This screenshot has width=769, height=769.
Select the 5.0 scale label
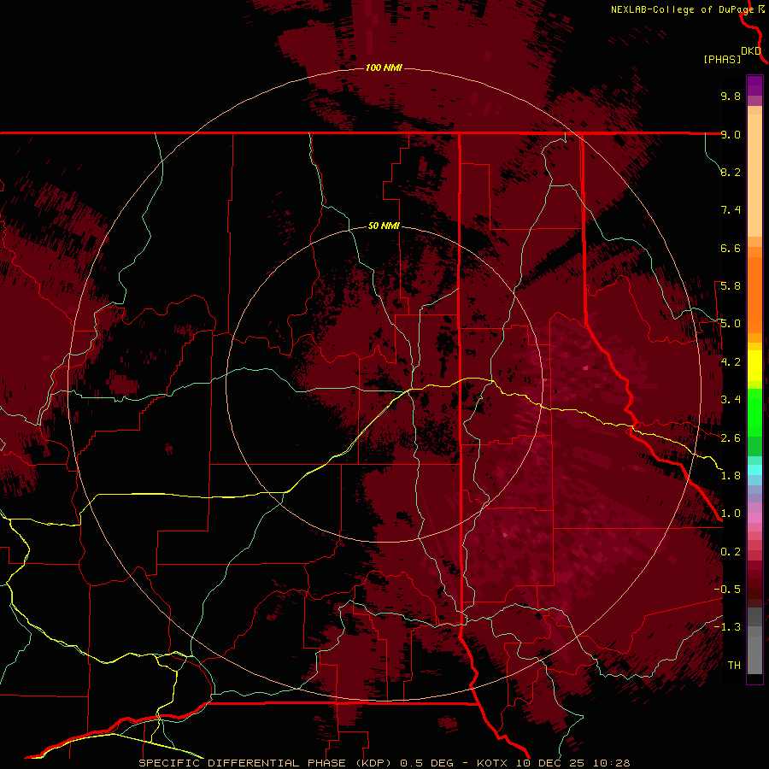point(731,324)
